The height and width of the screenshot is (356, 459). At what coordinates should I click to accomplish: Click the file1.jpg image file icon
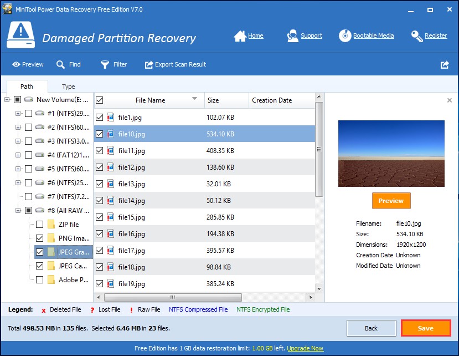tap(110, 118)
